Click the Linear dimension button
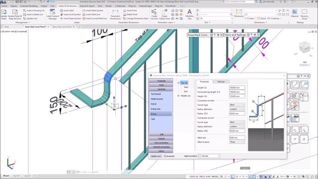Screen dimensions: 318x179 (x=249, y=18)
